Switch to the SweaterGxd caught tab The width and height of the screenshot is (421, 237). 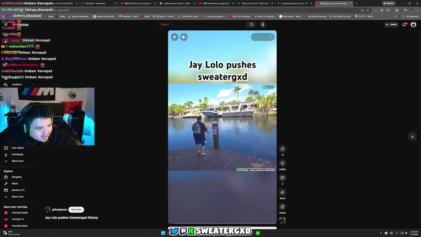point(216,3)
